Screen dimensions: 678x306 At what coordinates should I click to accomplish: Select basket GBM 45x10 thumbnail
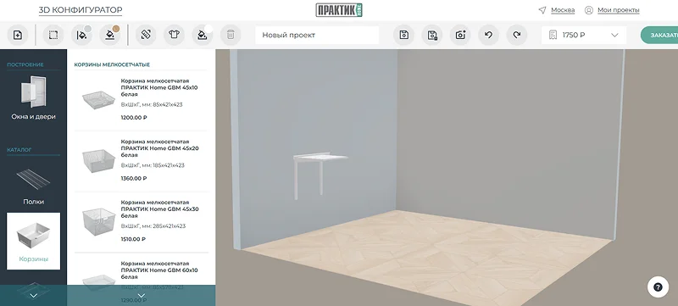[98, 99]
